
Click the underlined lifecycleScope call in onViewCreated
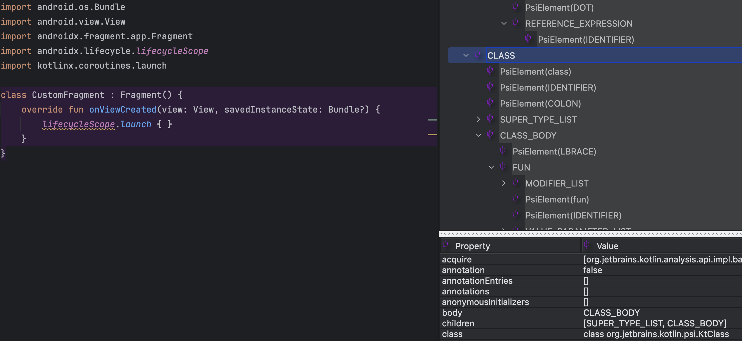[x=78, y=124]
